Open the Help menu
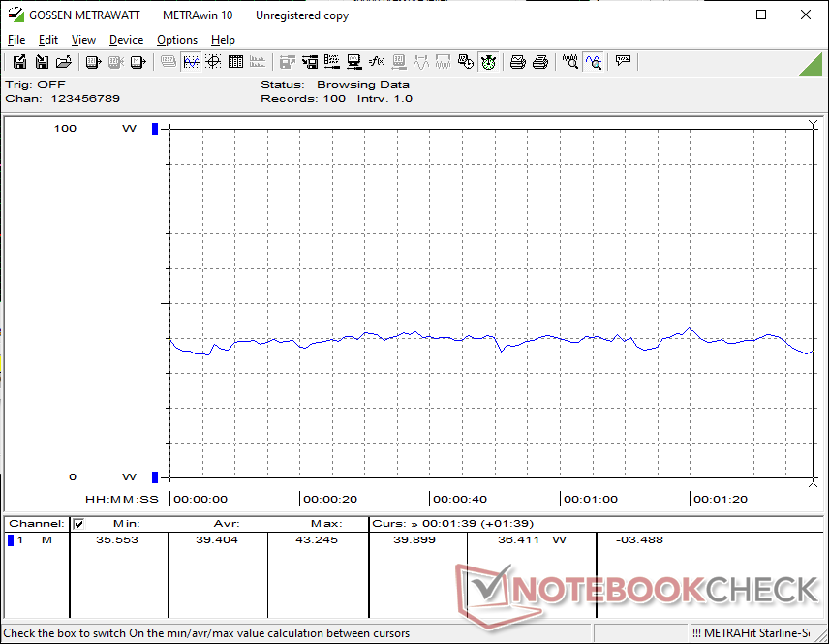The height and width of the screenshot is (644, 829). [x=223, y=40]
